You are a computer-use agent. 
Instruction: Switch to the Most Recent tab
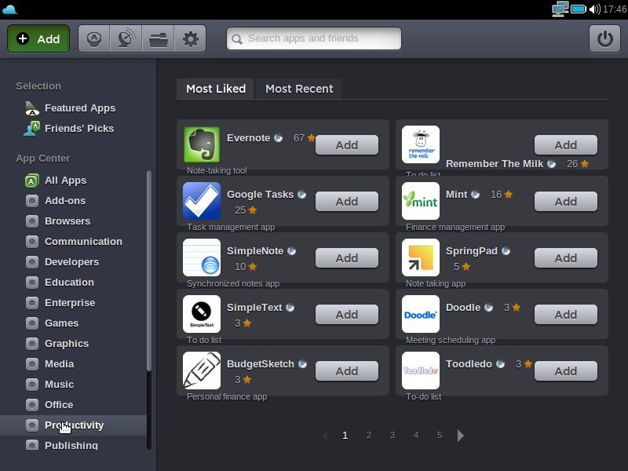[x=299, y=89]
